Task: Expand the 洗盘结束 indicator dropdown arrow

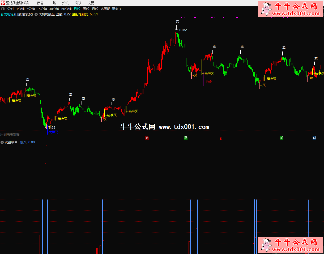Action: [x=2, y=142]
